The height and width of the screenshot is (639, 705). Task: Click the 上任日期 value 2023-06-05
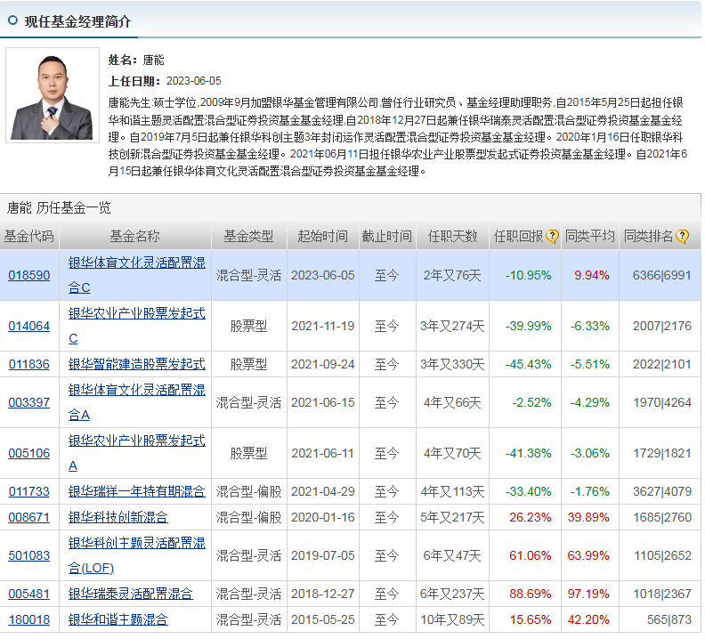pyautogui.click(x=194, y=81)
